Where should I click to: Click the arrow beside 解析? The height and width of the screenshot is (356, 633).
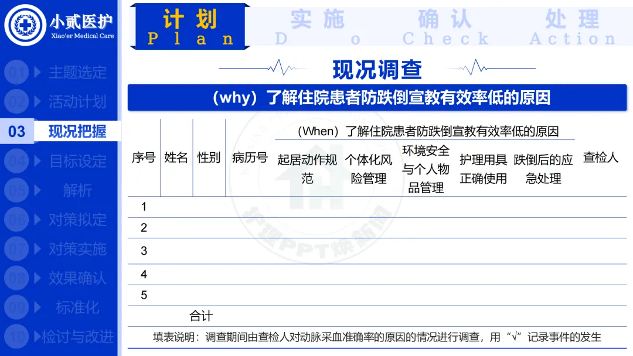pos(38,190)
